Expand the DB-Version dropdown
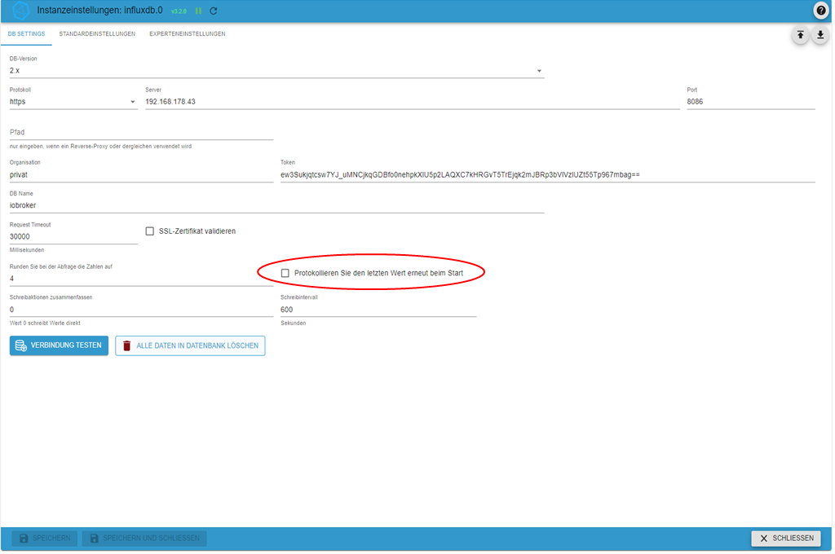 [x=276, y=70]
